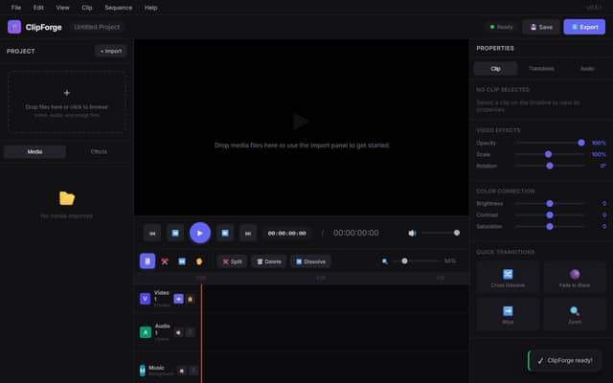Toggle Video 1 track visibility button
This screenshot has height=383, width=613.
(178, 299)
